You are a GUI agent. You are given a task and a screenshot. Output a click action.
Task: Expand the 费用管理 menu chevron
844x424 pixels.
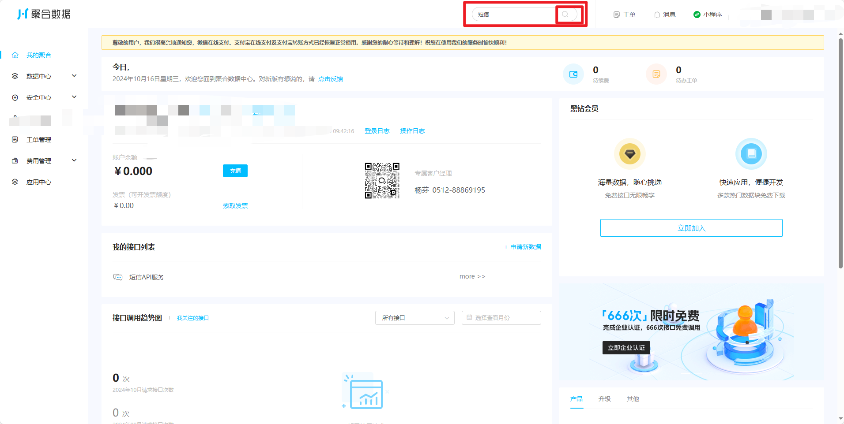74,160
